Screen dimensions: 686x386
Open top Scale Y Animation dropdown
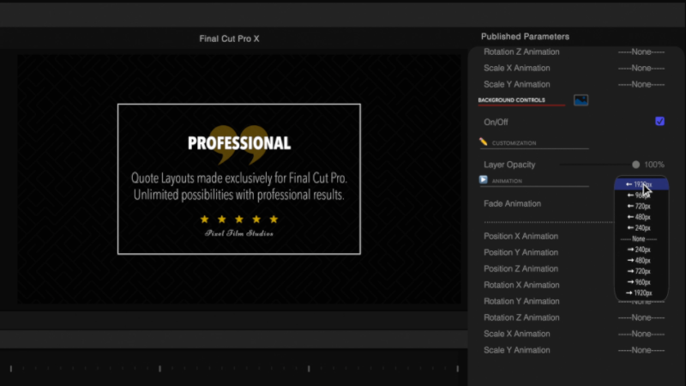[641, 84]
